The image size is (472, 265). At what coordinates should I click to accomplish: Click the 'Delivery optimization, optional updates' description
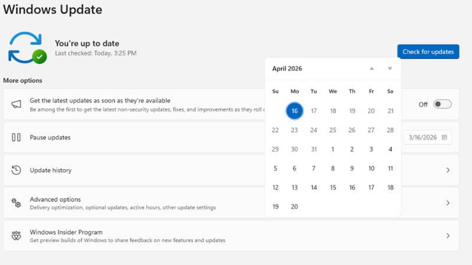tap(123, 207)
